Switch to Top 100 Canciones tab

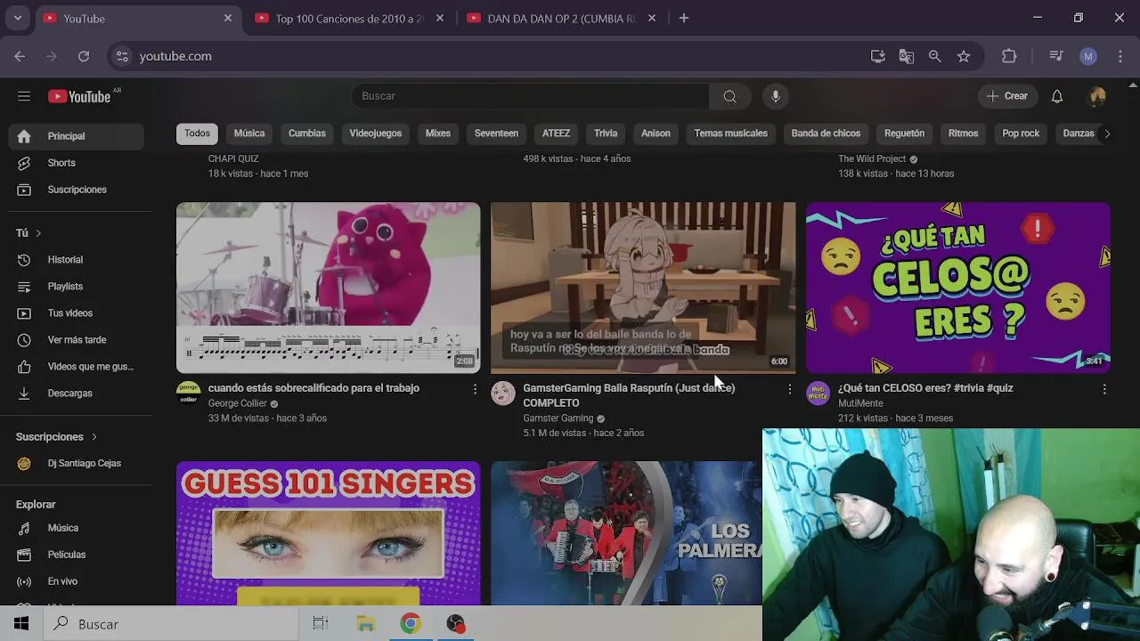coord(349,18)
